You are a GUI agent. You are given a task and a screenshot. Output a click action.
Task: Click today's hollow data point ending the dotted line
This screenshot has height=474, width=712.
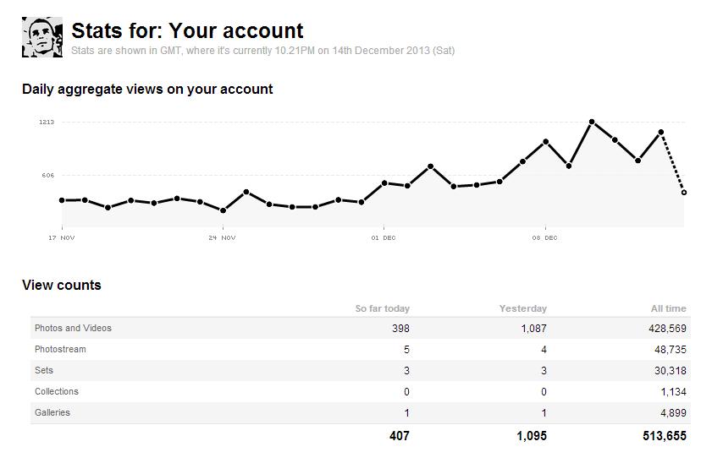click(x=684, y=193)
